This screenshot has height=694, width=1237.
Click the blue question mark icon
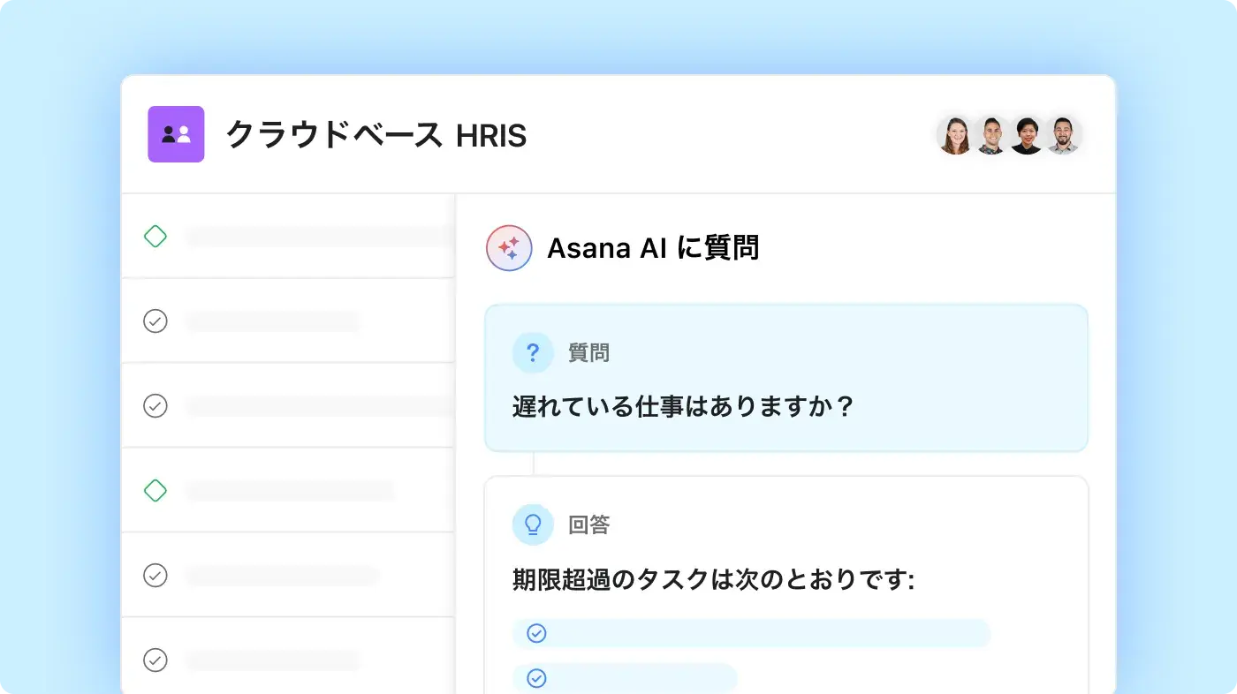click(533, 353)
